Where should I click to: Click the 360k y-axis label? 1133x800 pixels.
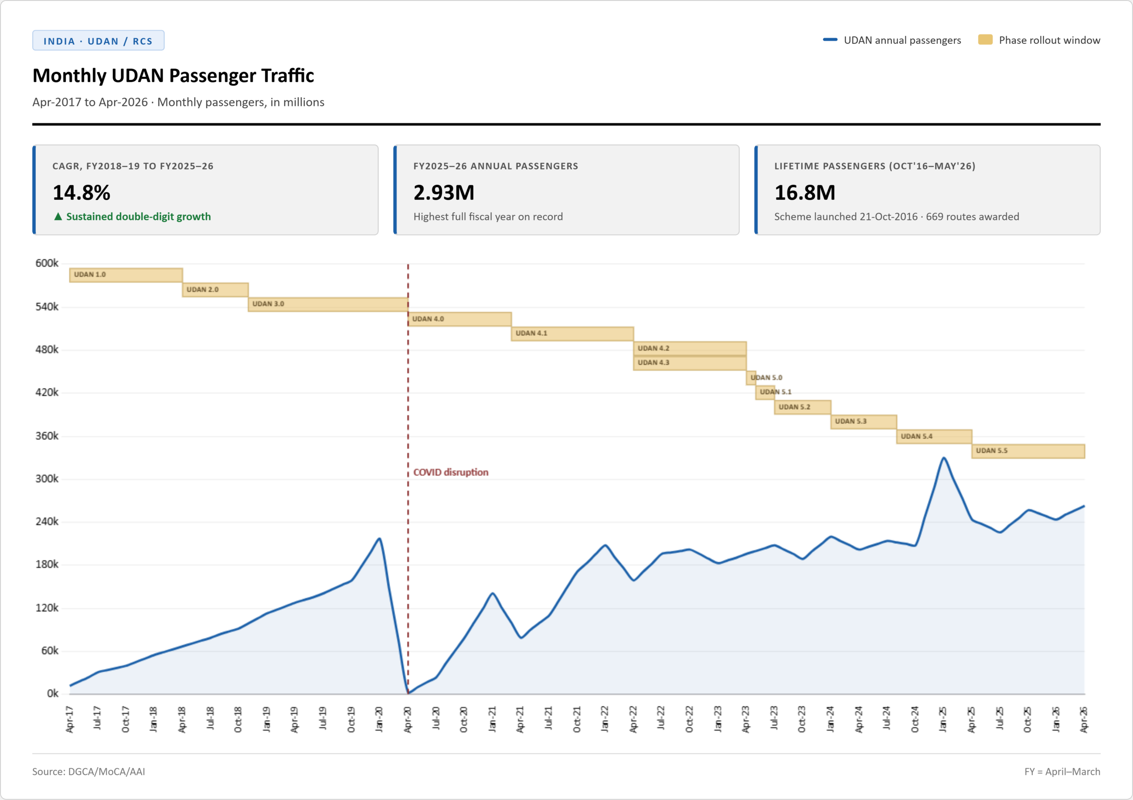click(x=47, y=436)
